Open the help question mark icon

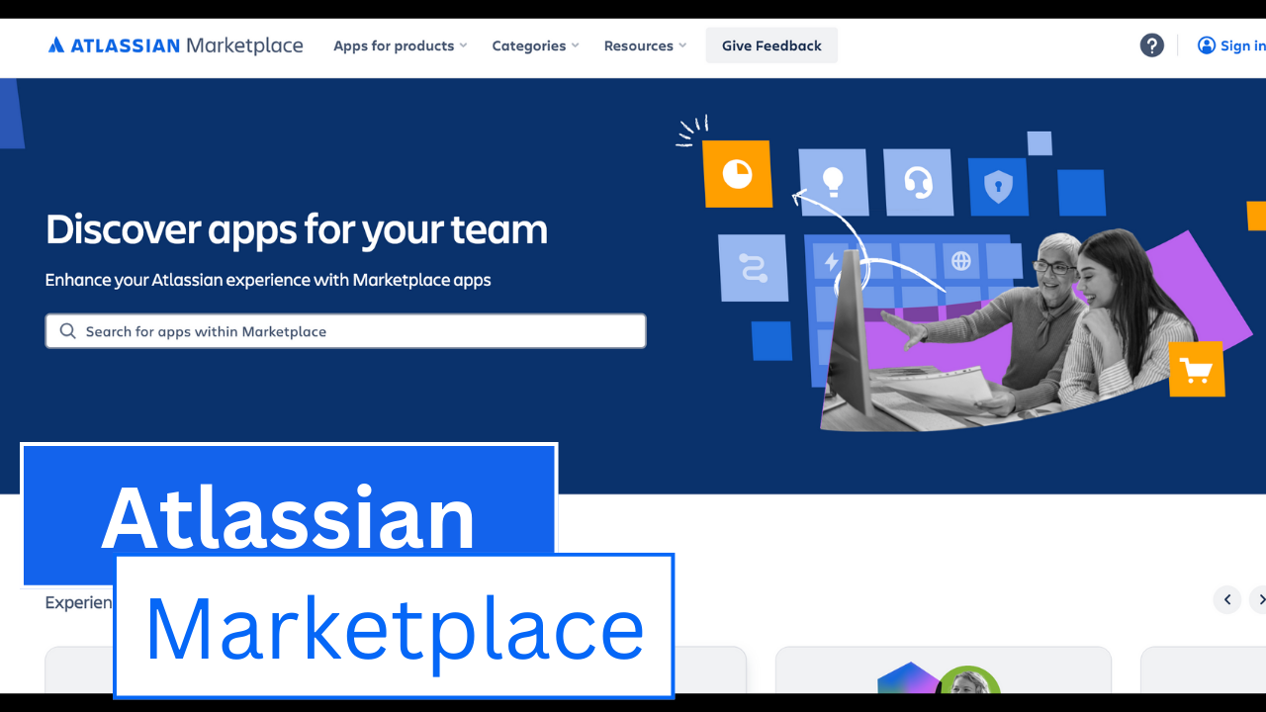click(x=1151, y=45)
